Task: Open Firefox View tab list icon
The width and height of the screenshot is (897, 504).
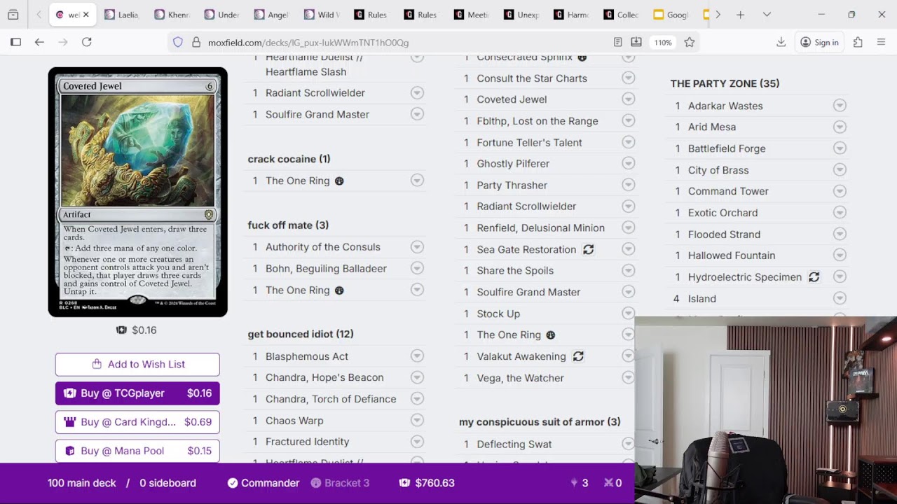Action: [13, 15]
